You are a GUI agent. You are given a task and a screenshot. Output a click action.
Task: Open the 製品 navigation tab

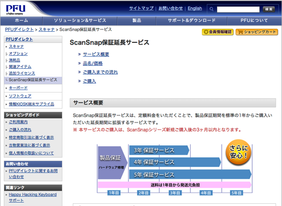coord(136,20)
